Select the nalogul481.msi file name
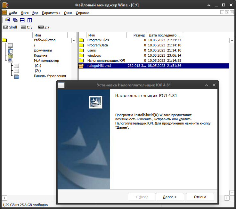 (99, 66)
